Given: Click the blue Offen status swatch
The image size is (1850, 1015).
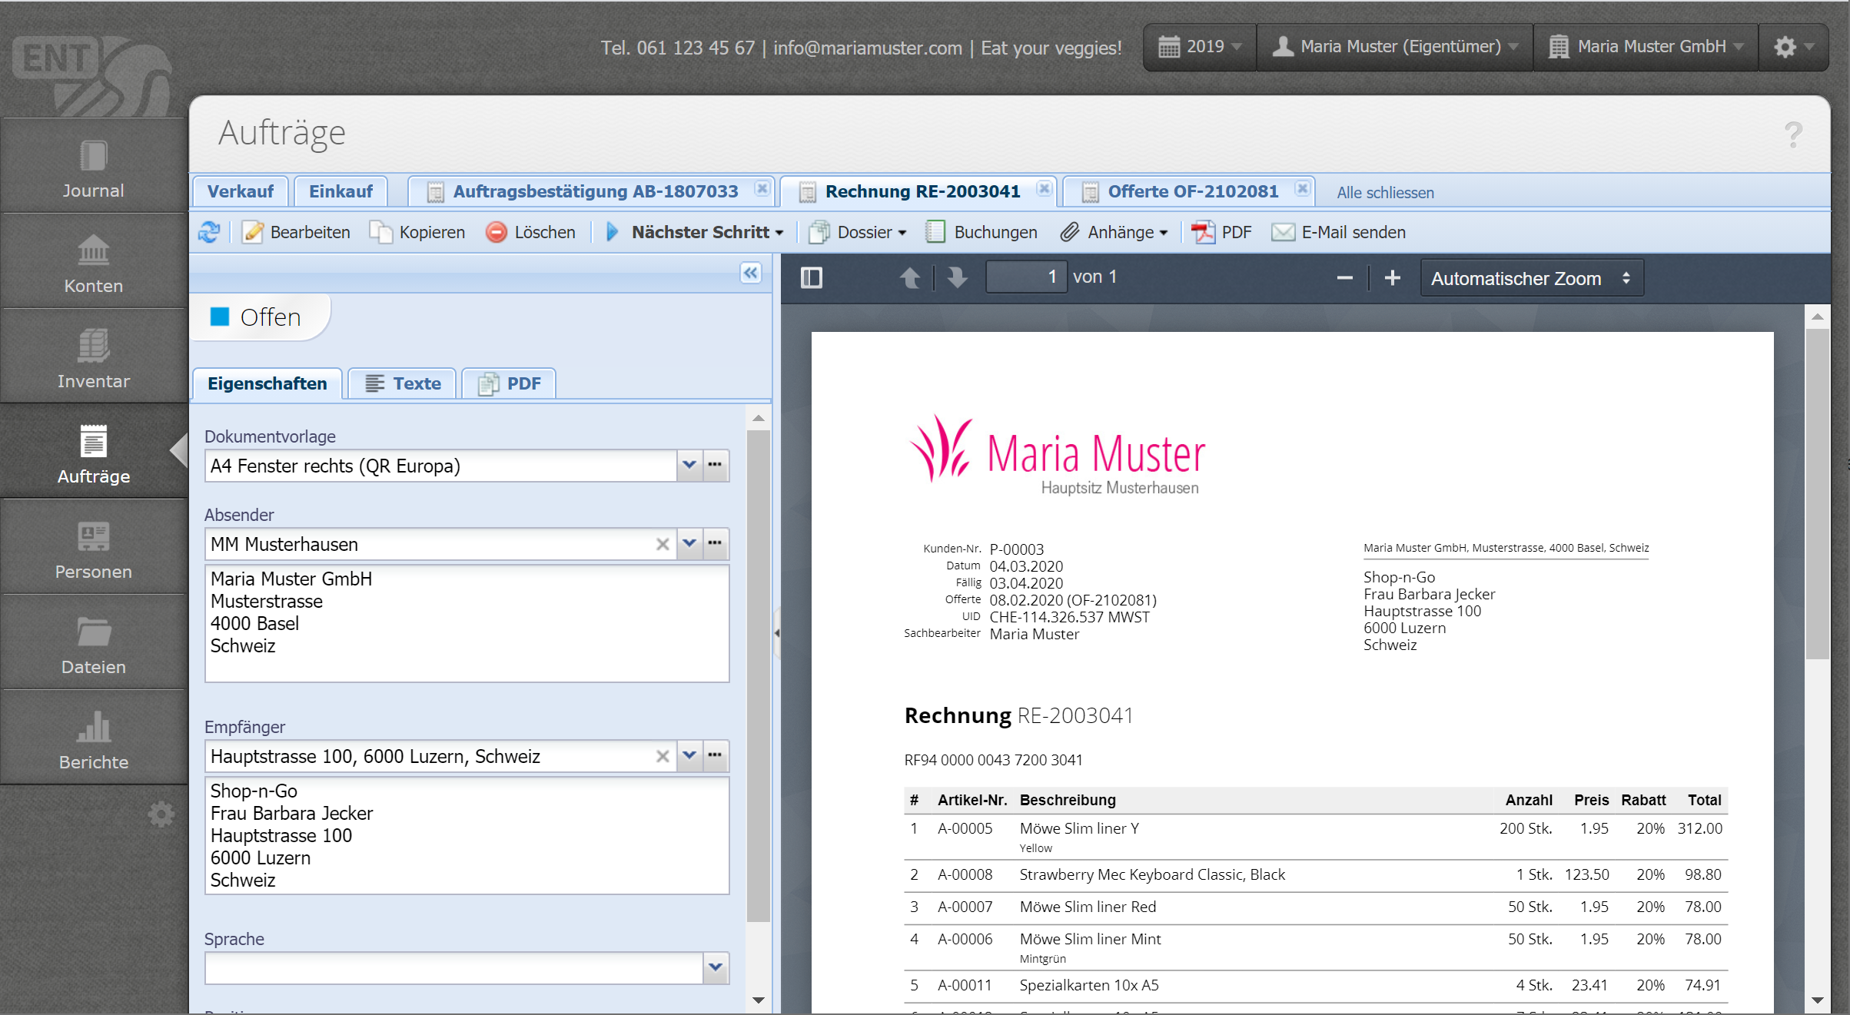Looking at the screenshot, I should (220, 317).
